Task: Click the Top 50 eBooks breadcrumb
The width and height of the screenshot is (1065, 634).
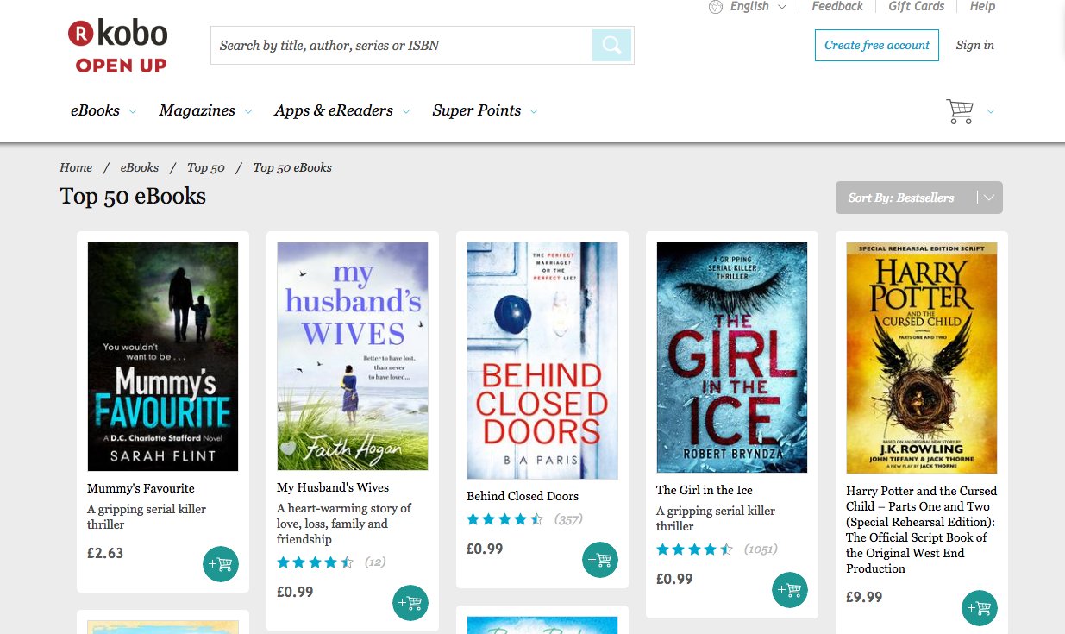Action: [x=292, y=167]
